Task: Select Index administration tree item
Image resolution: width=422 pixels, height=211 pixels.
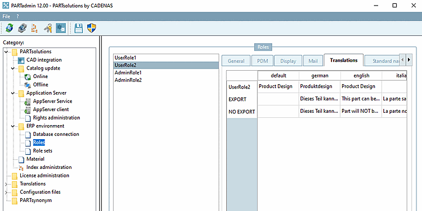Action: point(49,167)
